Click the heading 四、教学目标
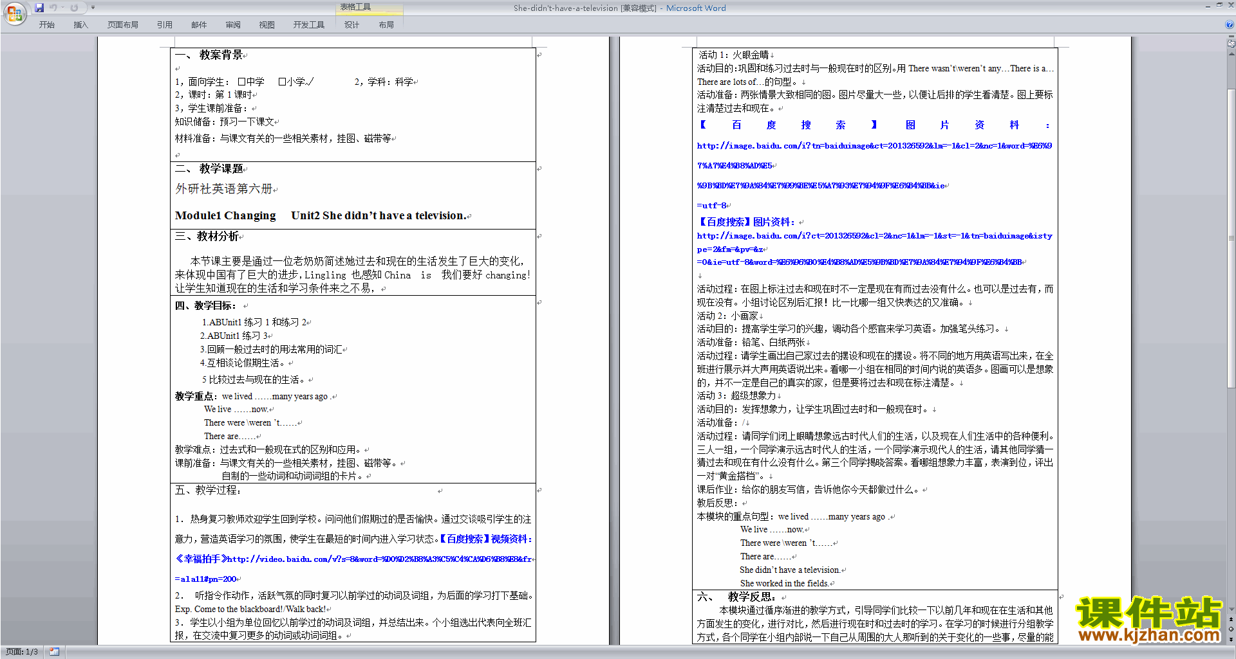The width and height of the screenshot is (1236, 659). pos(206,306)
